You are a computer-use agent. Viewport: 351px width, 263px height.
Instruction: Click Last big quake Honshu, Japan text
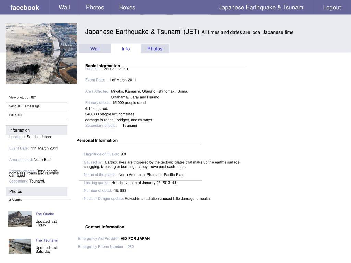(x=144, y=183)
